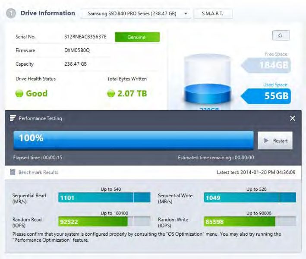The height and width of the screenshot is (259, 306).
Task: Click the Serial No. label
Action: click(25, 37)
